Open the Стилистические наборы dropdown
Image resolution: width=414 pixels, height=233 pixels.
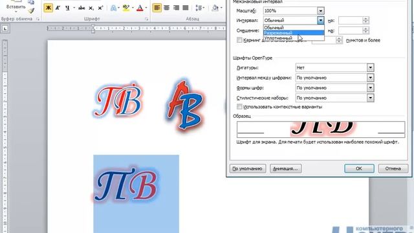(x=370, y=98)
